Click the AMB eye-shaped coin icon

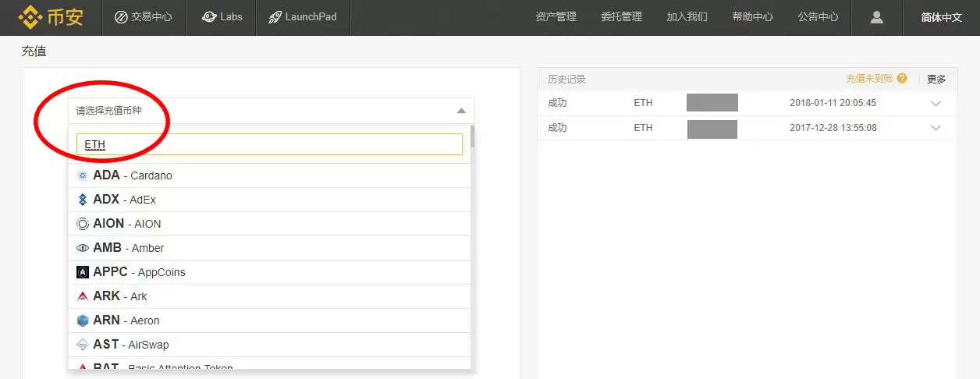click(83, 248)
